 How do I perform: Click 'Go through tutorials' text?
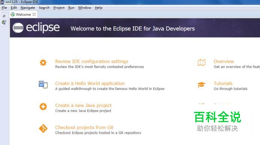coord(230,89)
